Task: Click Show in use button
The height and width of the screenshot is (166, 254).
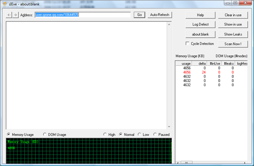Action: [x=233, y=25]
